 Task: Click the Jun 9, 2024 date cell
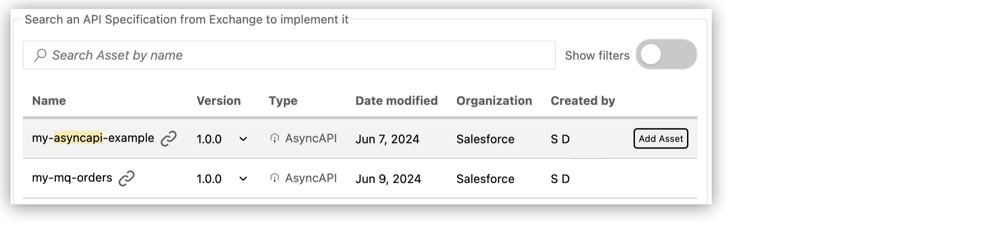(x=388, y=179)
